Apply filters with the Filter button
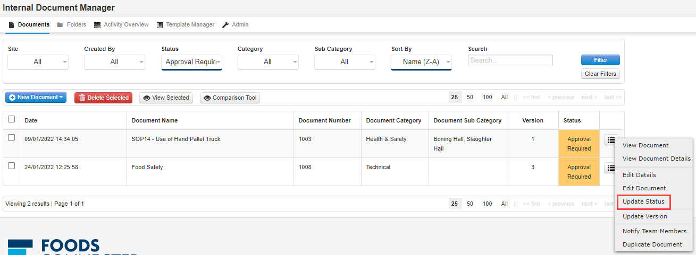The image size is (696, 255). [600, 60]
